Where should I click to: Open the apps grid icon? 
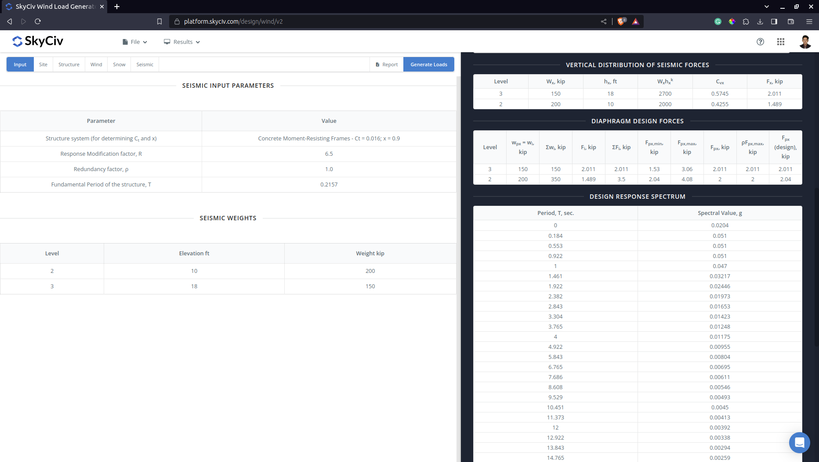point(781,41)
